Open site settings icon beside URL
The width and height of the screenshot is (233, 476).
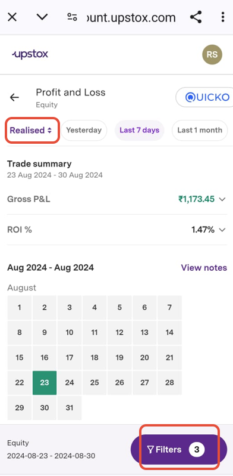pos(72,17)
